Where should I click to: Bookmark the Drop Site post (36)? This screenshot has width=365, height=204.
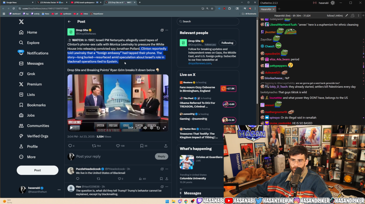pyautogui.click(x=143, y=146)
